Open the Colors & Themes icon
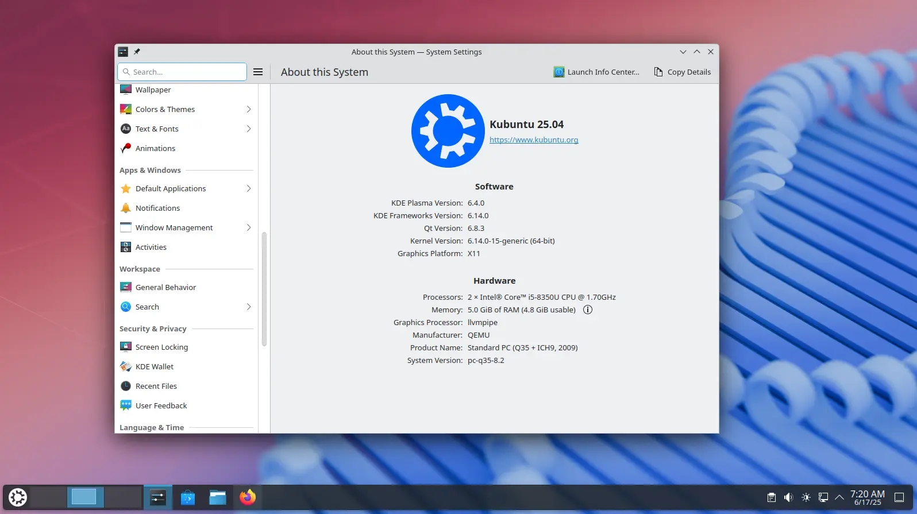Screen dimensions: 917x514 click(126, 109)
